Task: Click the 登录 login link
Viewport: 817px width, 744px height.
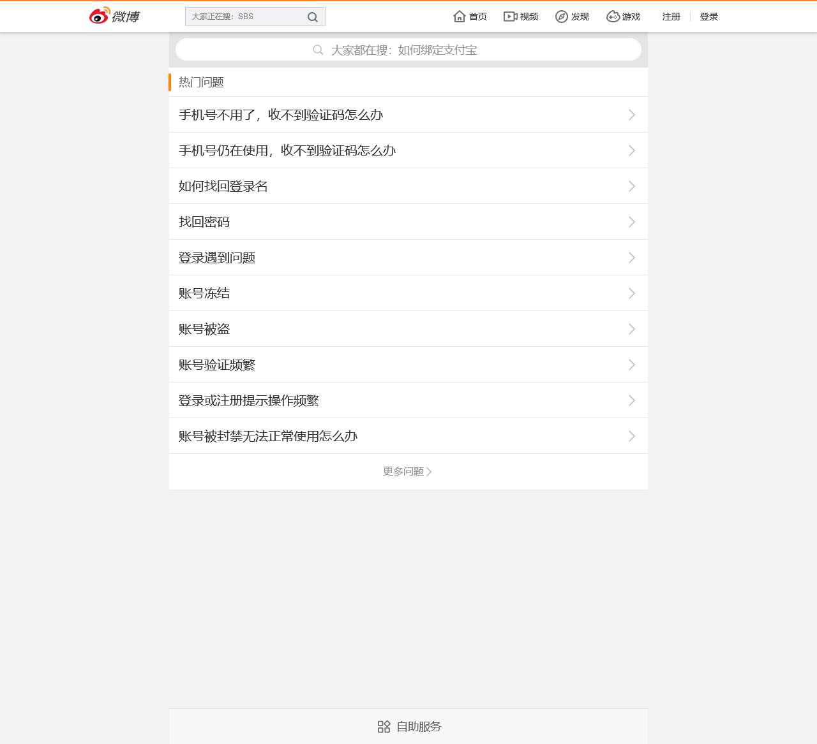Action: pyautogui.click(x=709, y=17)
